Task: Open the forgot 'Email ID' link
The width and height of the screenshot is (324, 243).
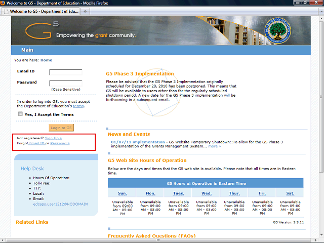Action: point(37,143)
